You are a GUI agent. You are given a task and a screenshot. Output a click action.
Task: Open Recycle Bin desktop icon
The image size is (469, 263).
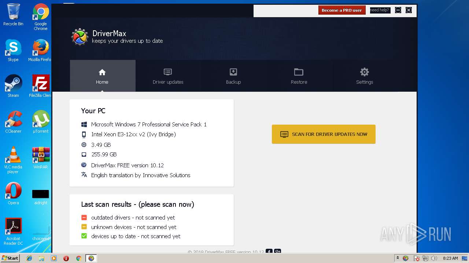(13, 15)
